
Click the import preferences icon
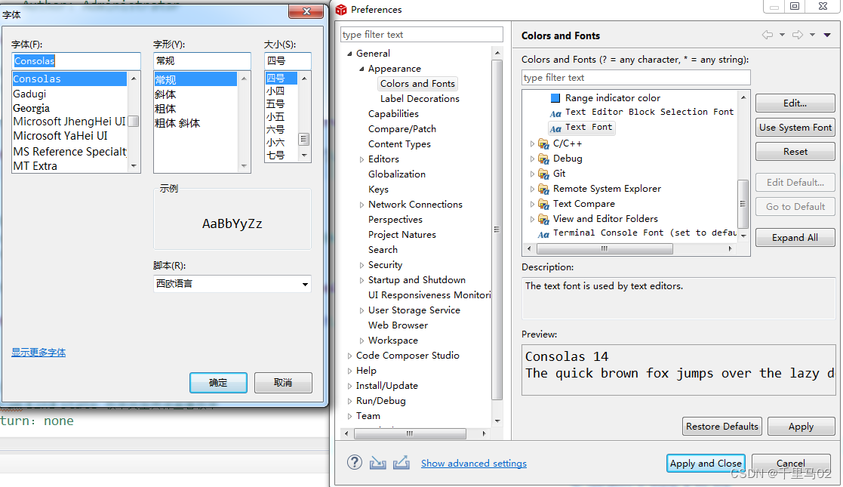click(378, 463)
